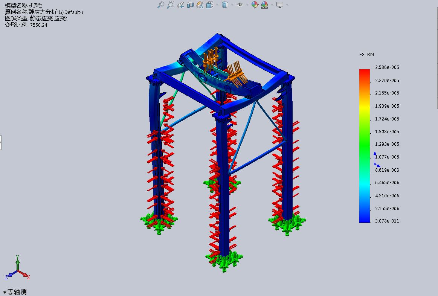The width and height of the screenshot is (438, 296).
Task: Click the plot type text 静态应变 应变1
Action: tap(49, 18)
